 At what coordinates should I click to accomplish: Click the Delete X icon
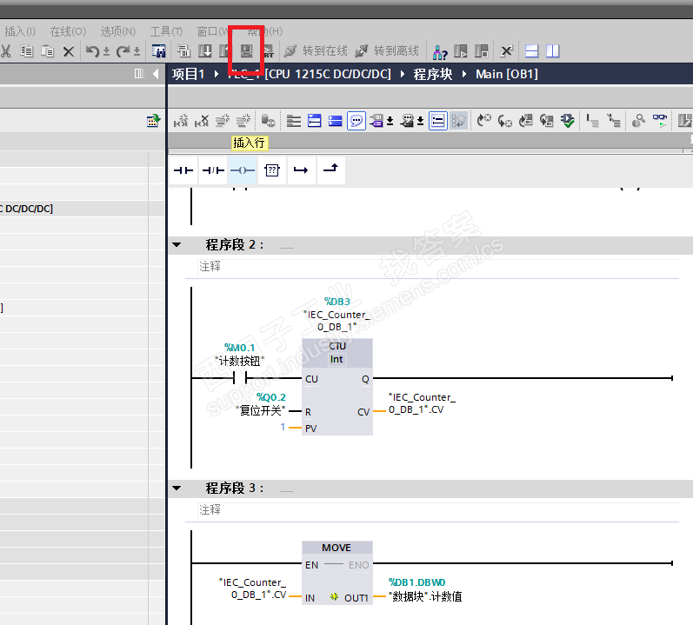click(x=68, y=51)
